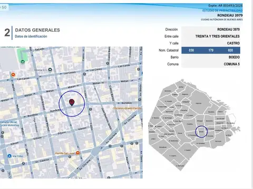Click the '179' cadastral cell
This screenshot has height=189, width=253.
(x=211, y=50)
